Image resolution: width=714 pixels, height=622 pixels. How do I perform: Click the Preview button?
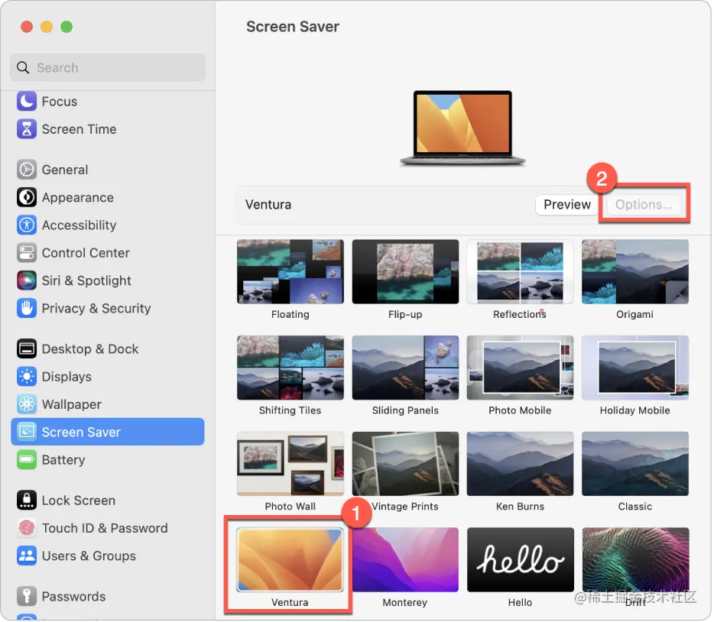click(567, 204)
